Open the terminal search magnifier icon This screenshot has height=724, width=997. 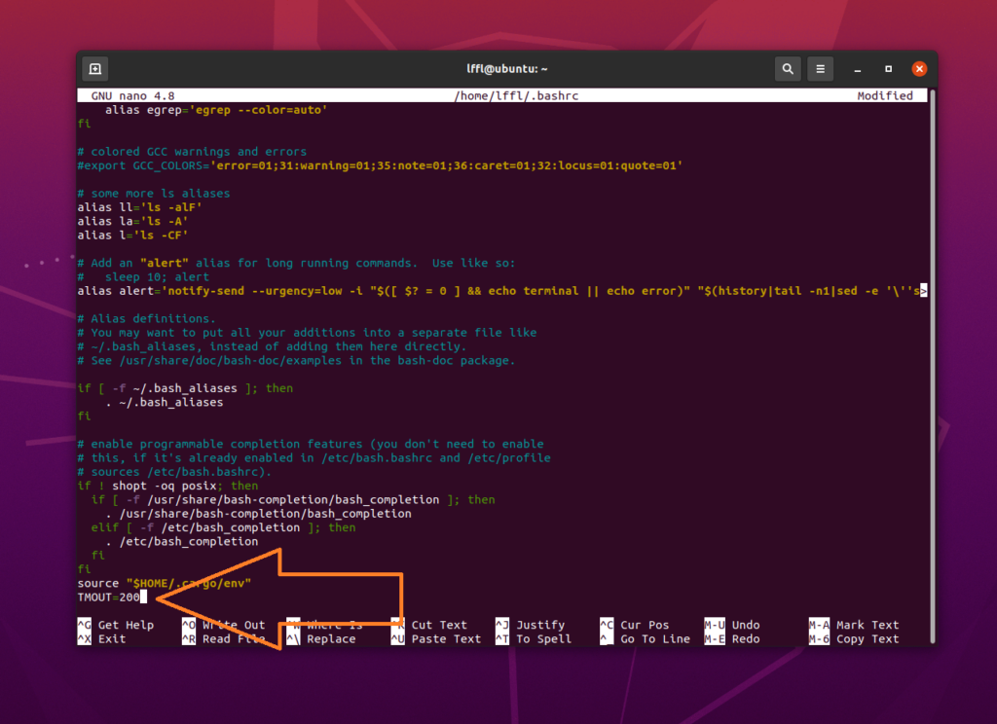coord(787,69)
